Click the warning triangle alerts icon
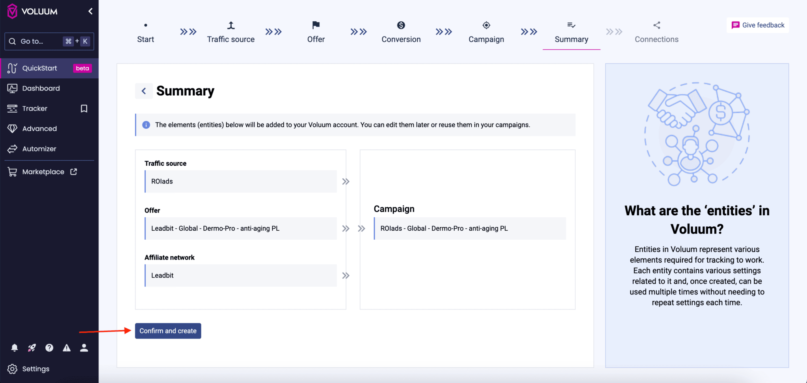 [67, 348]
